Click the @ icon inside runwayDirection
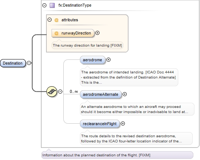Screen dimensions: 200x160 click(56, 33)
